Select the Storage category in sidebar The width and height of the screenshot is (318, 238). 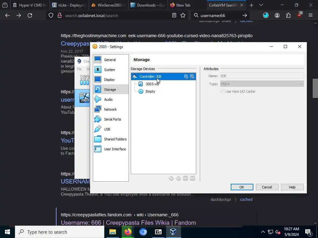coord(111,90)
